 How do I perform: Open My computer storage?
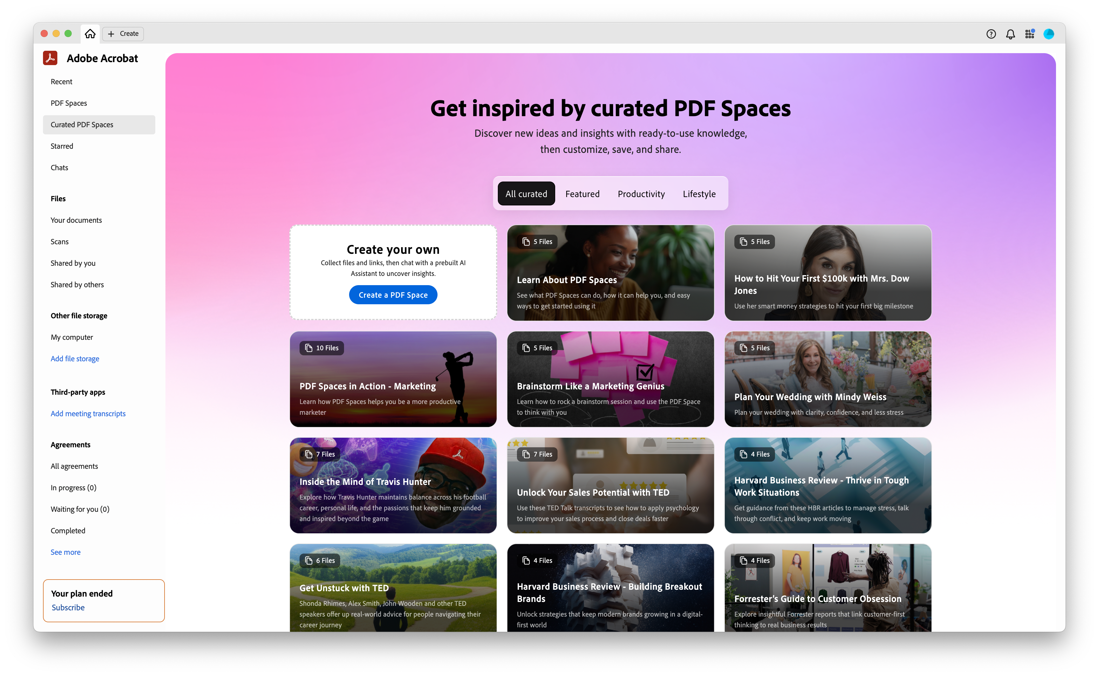point(99,338)
